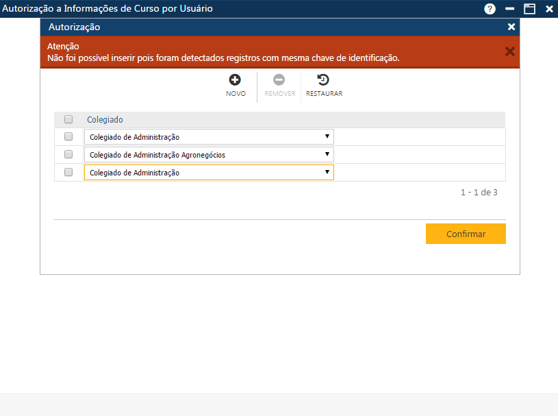
Task: Click the RESTAURAR restore icon
Action: pos(324,80)
